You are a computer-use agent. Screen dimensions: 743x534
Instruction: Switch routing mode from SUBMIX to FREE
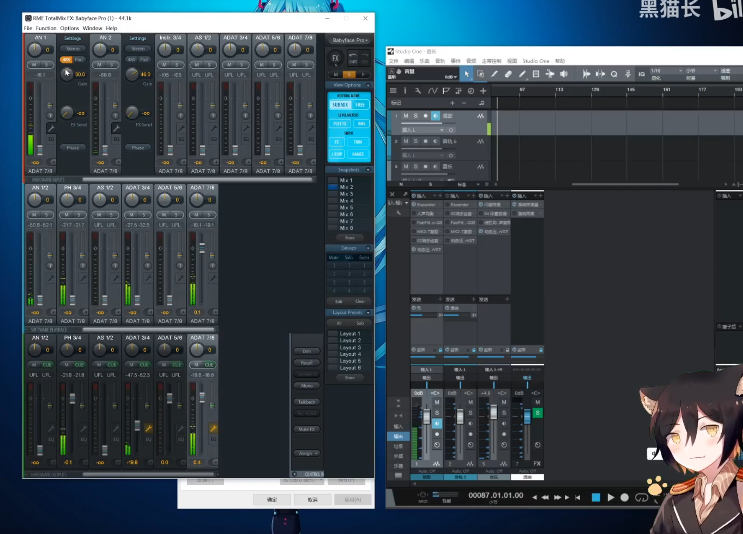tap(360, 105)
